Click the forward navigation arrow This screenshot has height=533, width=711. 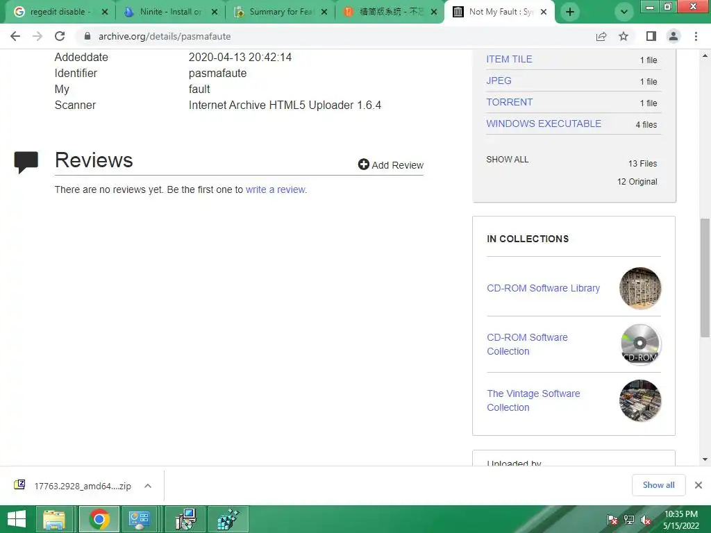37,36
